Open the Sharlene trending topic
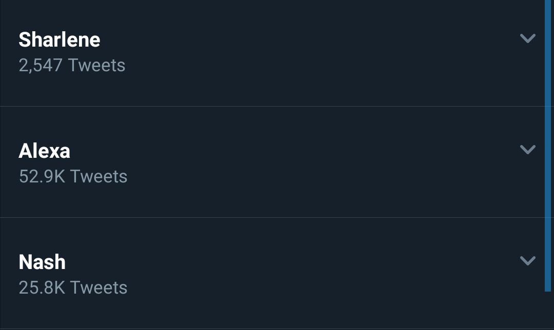Screen dimensions: 554x330 [x=60, y=39]
